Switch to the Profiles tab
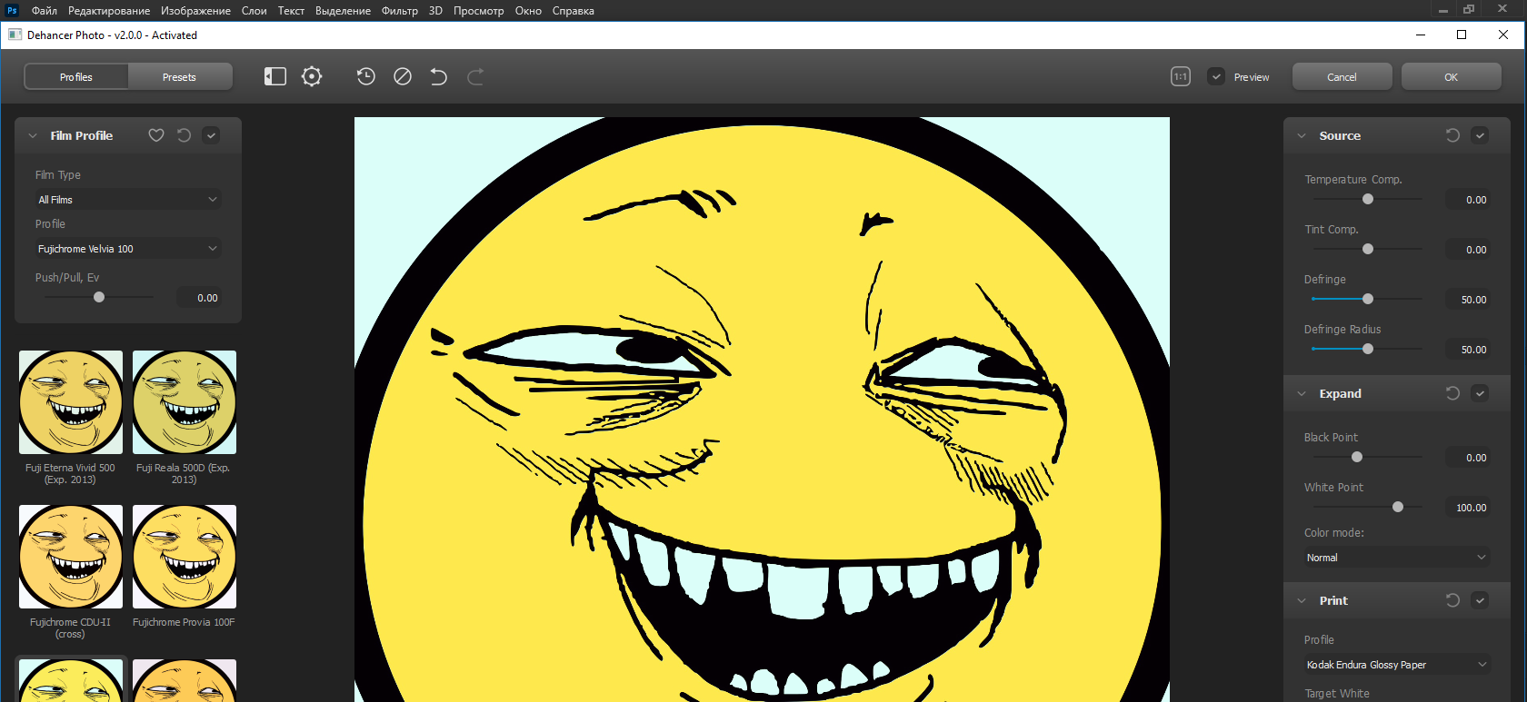Screen dimensions: 1527x702 [76, 76]
